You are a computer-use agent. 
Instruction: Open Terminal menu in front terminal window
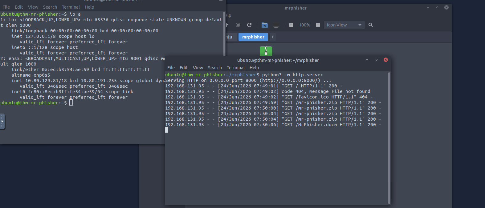pyautogui.click(x=236, y=68)
